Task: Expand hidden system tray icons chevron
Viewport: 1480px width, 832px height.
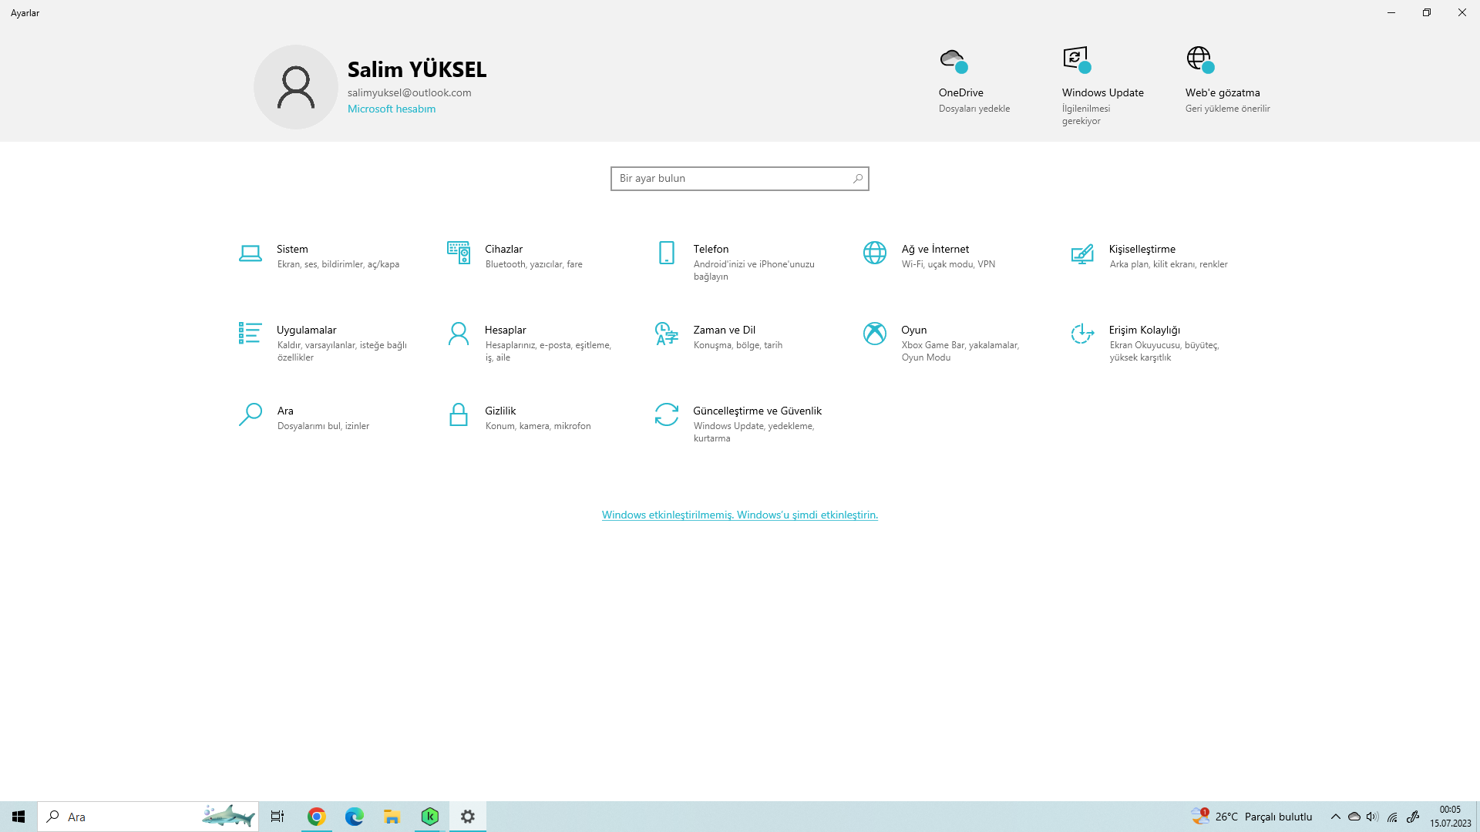Action: click(x=1336, y=817)
